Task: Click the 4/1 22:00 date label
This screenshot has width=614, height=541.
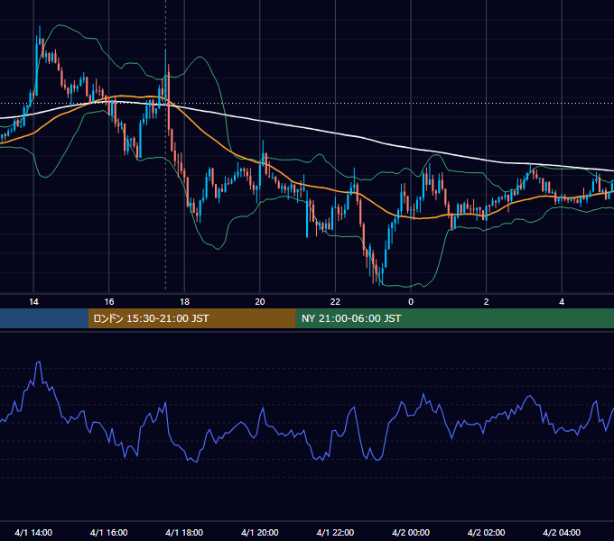Action: coord(335,533)
